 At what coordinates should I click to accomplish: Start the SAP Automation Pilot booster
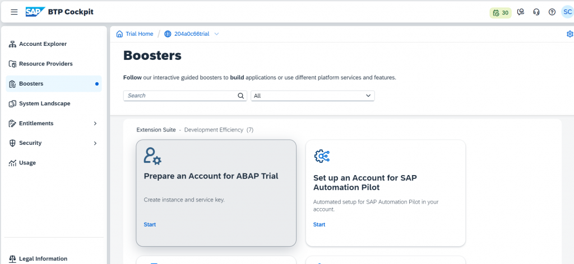pyautogui.click(x=319, y=224)
